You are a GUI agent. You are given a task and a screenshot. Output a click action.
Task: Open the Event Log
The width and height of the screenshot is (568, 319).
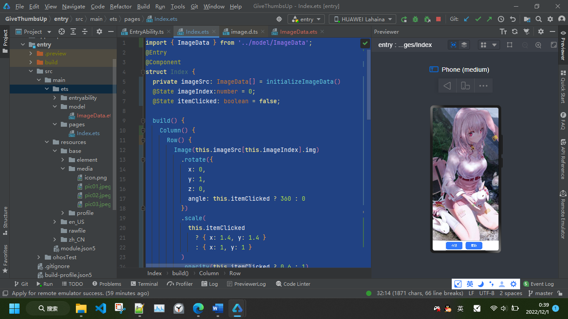538,284
